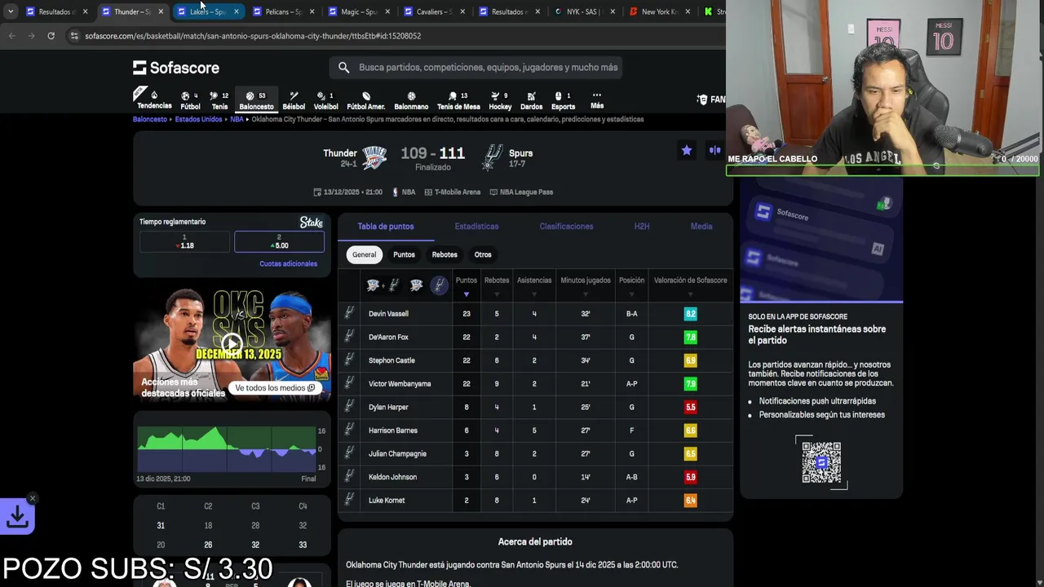Switch to the Estadísticas tab
This screenshot has width=1044, height=587.
click(x=476, y=227)
